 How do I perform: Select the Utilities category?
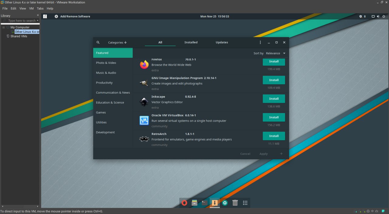(113, 123)
